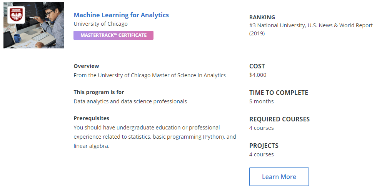
Task: Click the REQUIRED COURSES heading
Action: pos(279,119)
